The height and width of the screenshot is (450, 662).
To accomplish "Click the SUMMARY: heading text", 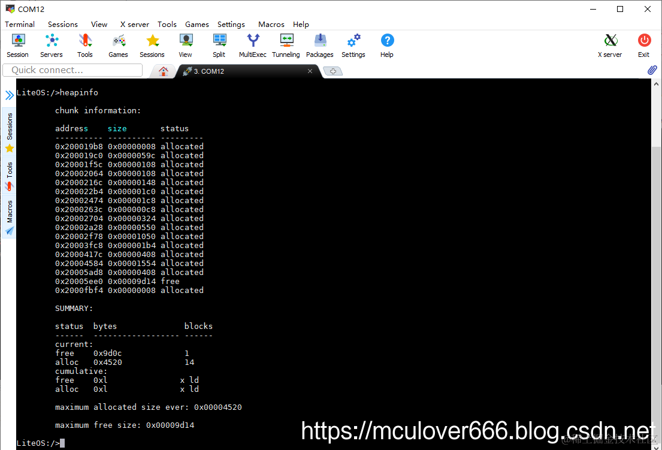I will (x=74, y=308).
